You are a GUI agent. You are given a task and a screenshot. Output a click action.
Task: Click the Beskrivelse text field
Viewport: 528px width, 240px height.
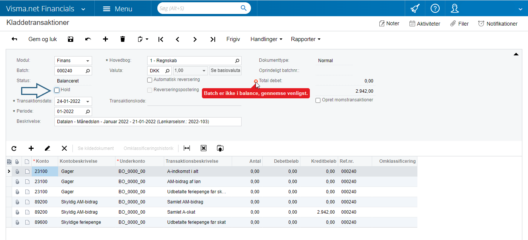pyautogui.click(x=148, y=122)
